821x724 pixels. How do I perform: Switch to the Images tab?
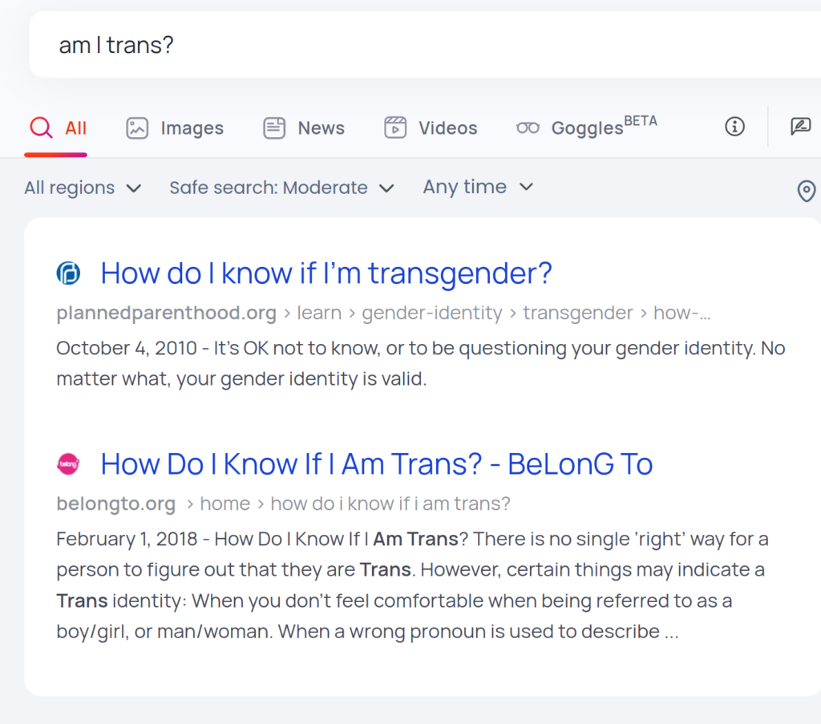coord(191,127)
